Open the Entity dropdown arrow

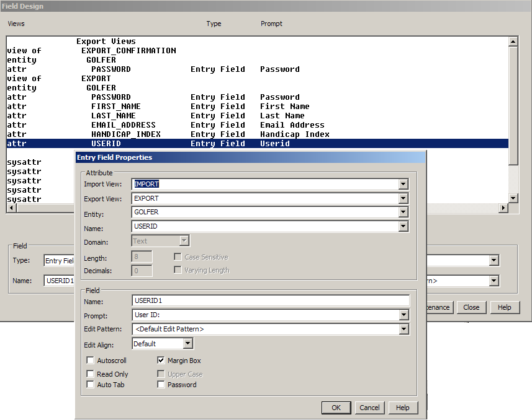click(x=403, y=212)
